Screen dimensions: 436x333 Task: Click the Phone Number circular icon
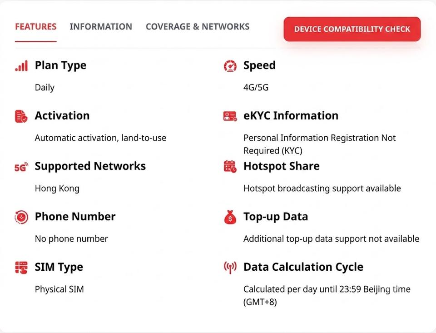(x=21, y=217)
